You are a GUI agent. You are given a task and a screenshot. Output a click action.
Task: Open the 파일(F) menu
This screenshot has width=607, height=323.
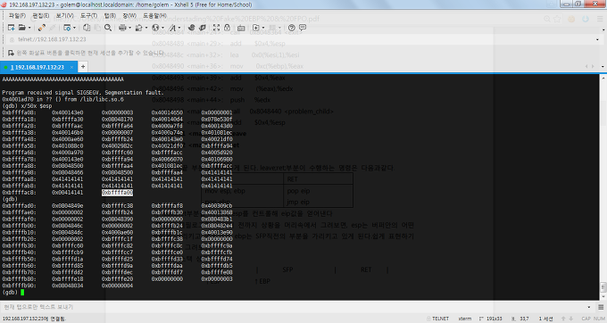tap(17, 16)
